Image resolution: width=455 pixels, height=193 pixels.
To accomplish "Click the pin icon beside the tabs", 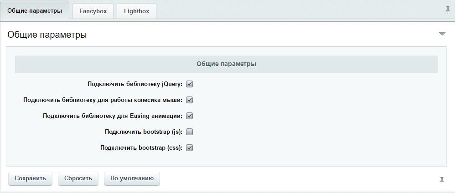I will 448,10.
